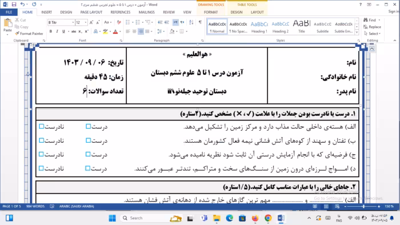The width and height of the screenshot is (400, 225).
Task: Check درست box for sentence الف
Action: (x=88, y=126)
